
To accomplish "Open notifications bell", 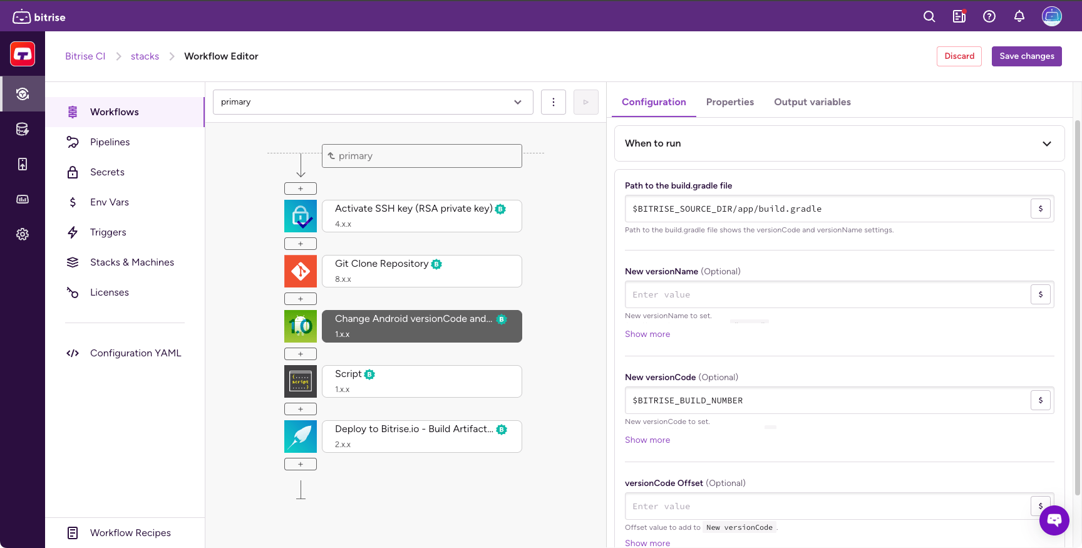I will tap(1019, 17).
